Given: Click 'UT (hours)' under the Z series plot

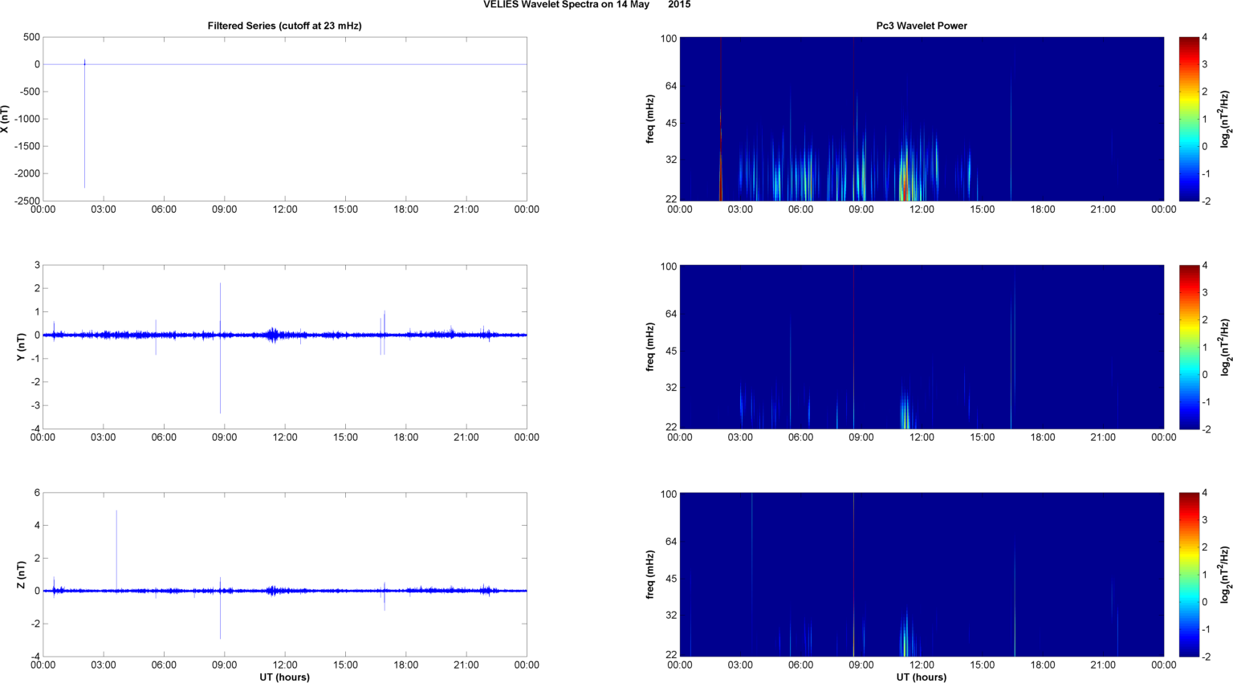Looking at the screenshot, I should pyautogui.click(x=284, y=677).
